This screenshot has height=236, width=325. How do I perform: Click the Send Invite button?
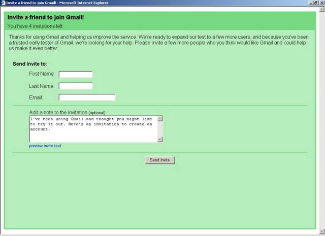point(160,160)
